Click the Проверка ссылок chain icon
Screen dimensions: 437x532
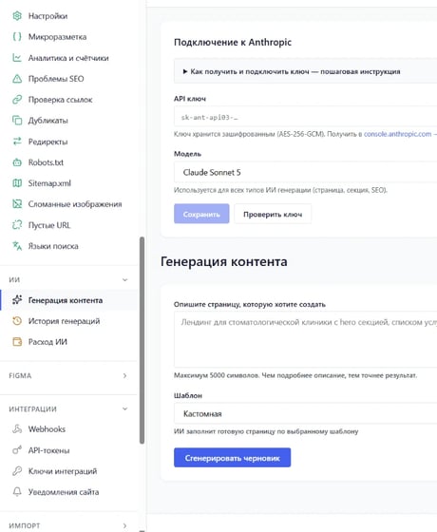pos(17,100)
